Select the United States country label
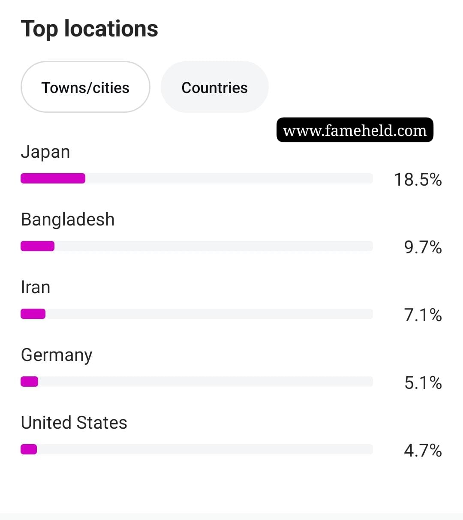Screen dimensions: 463x520 coord(74,423)
